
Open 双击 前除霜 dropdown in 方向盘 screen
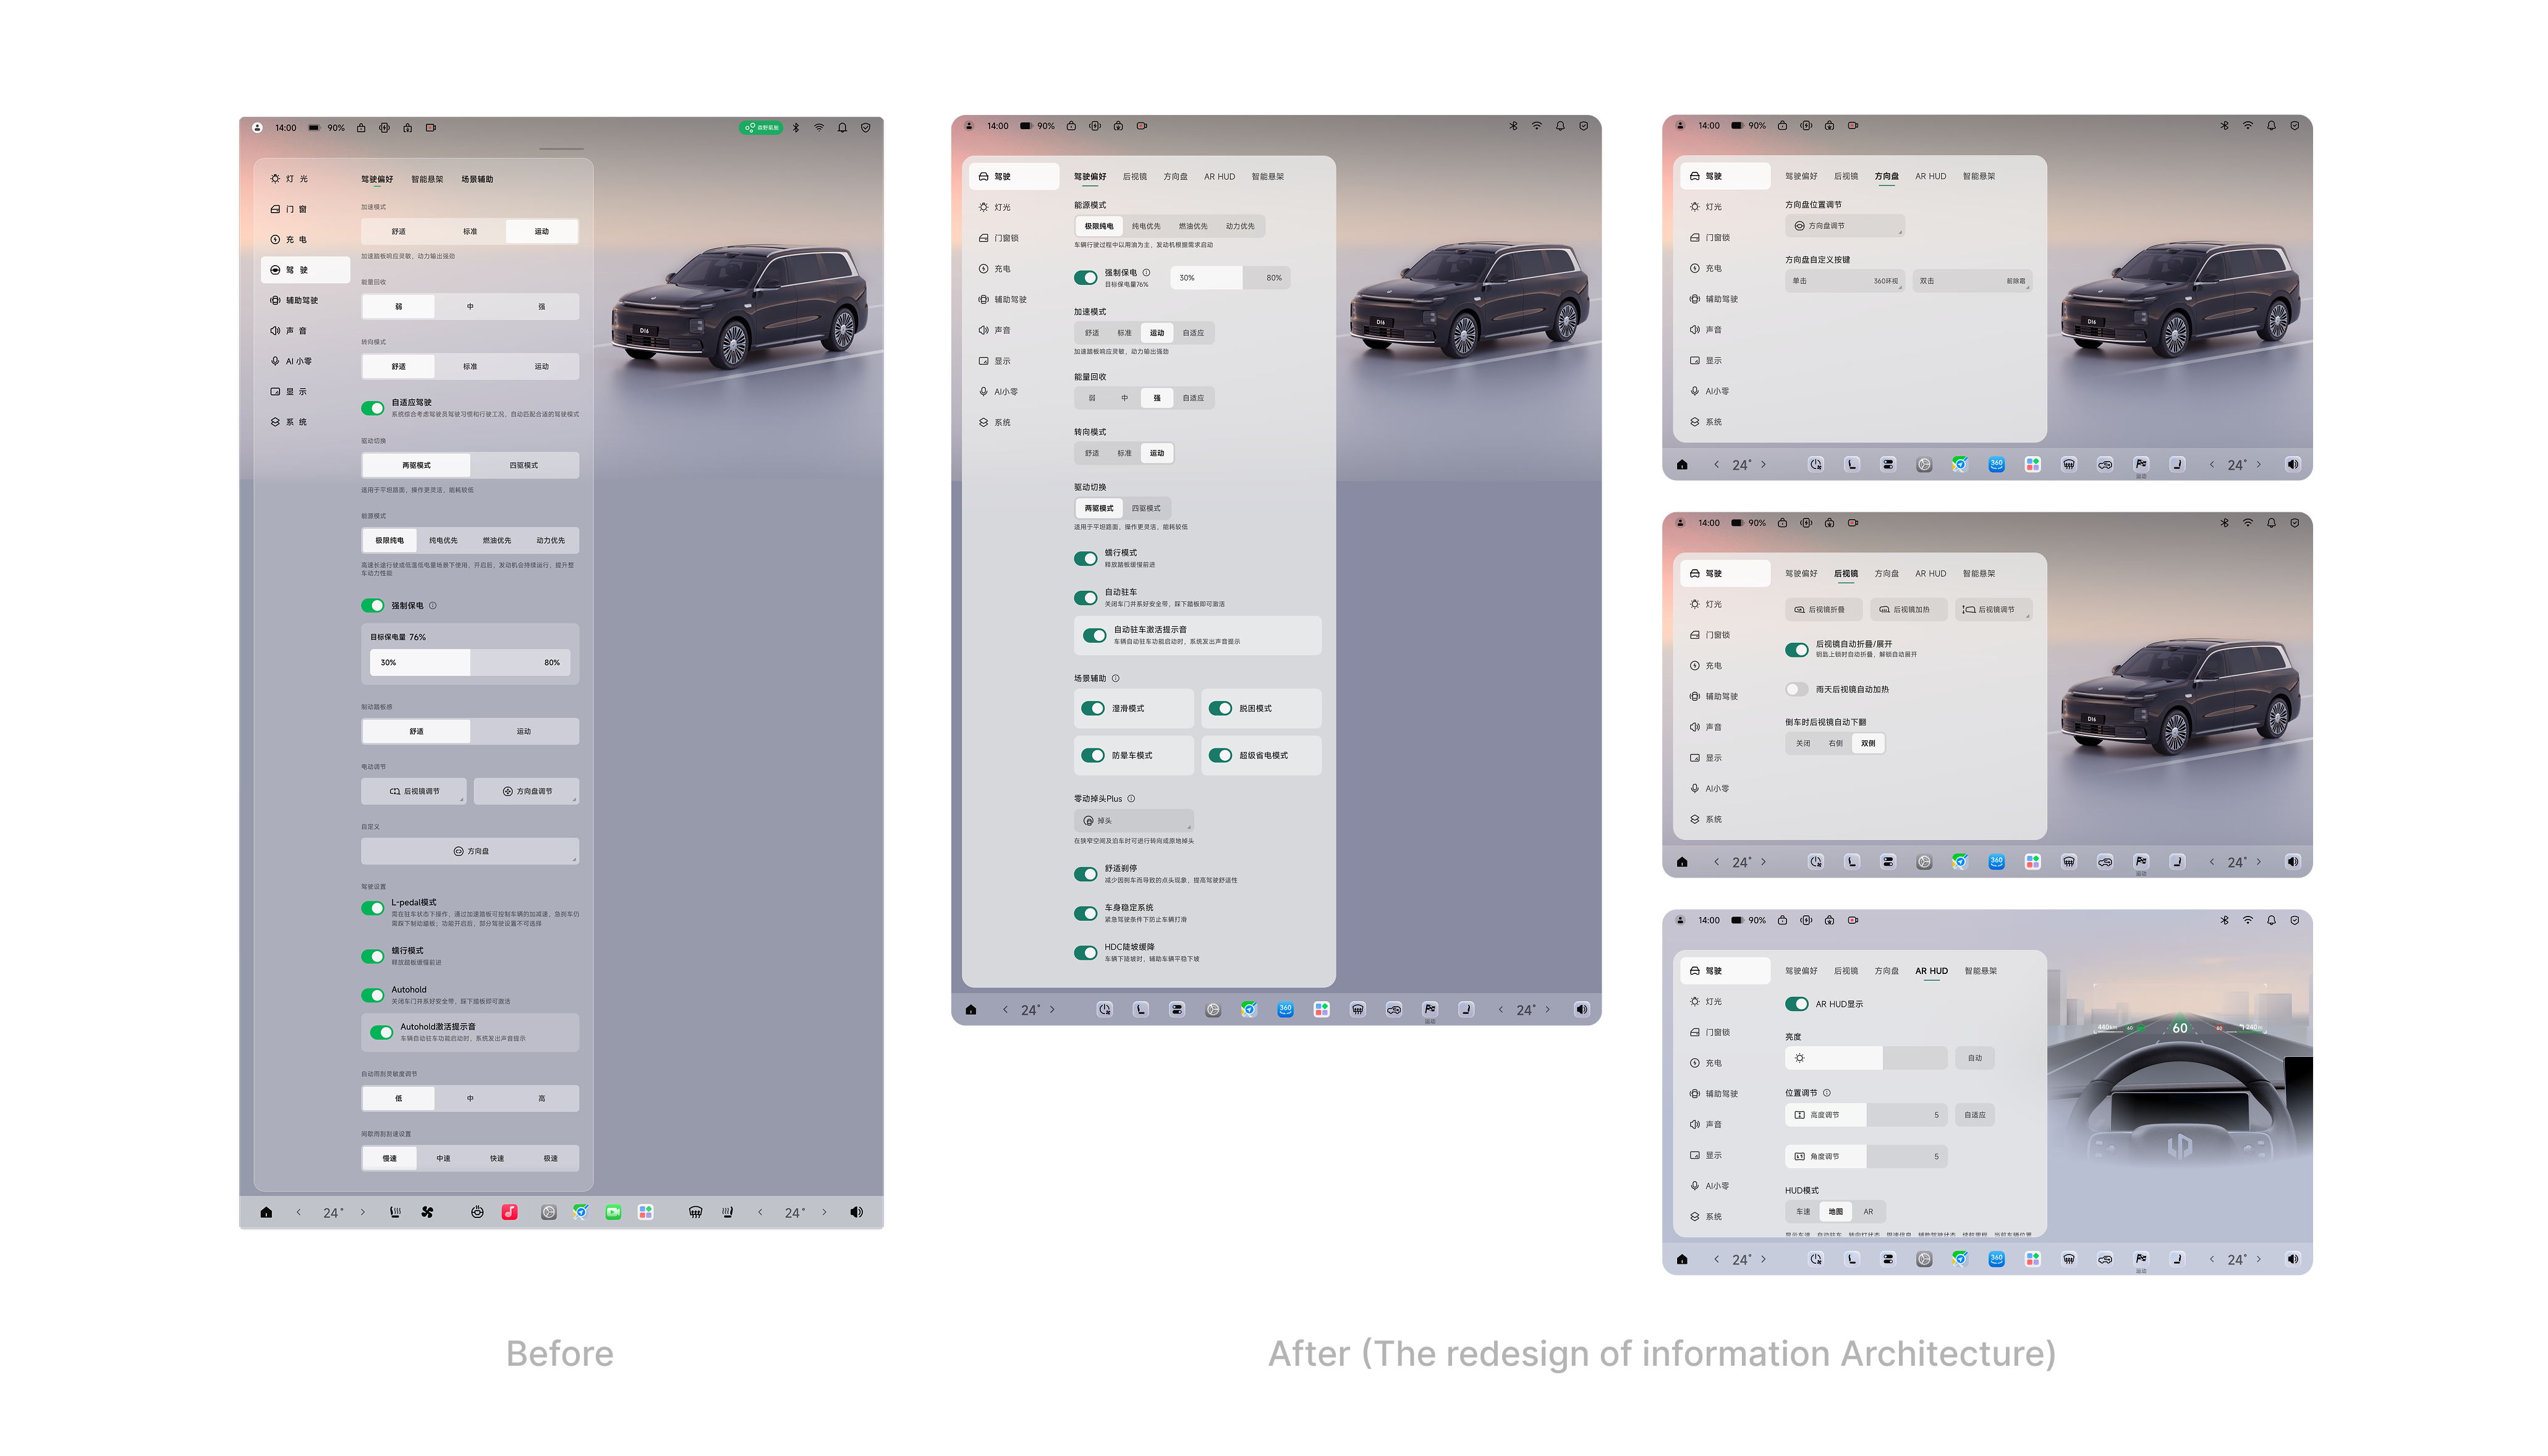[x=1972, y=281]
